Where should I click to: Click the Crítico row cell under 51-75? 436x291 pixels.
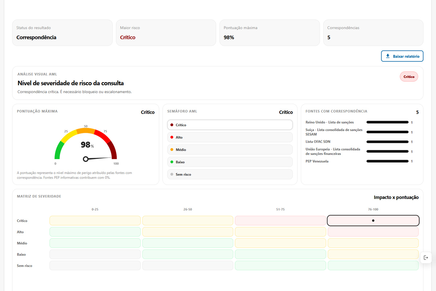(280, 220)
